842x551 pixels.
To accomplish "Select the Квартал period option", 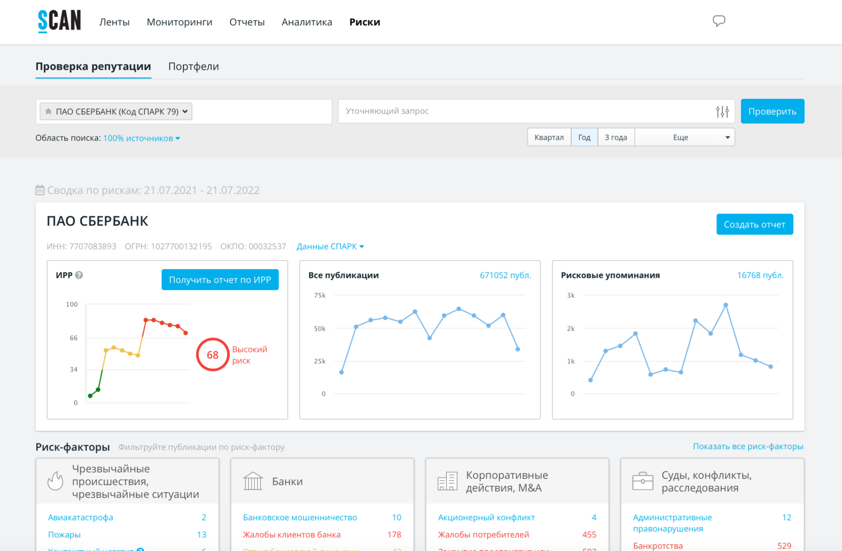I will pos(549,138).
